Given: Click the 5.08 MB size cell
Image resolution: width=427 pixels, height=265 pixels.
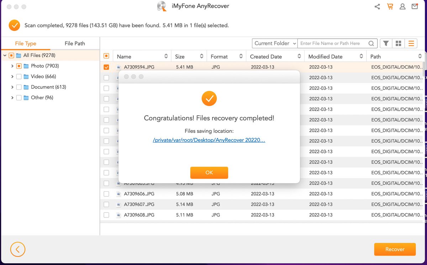Looking at the screenshot, I should 185,194.
